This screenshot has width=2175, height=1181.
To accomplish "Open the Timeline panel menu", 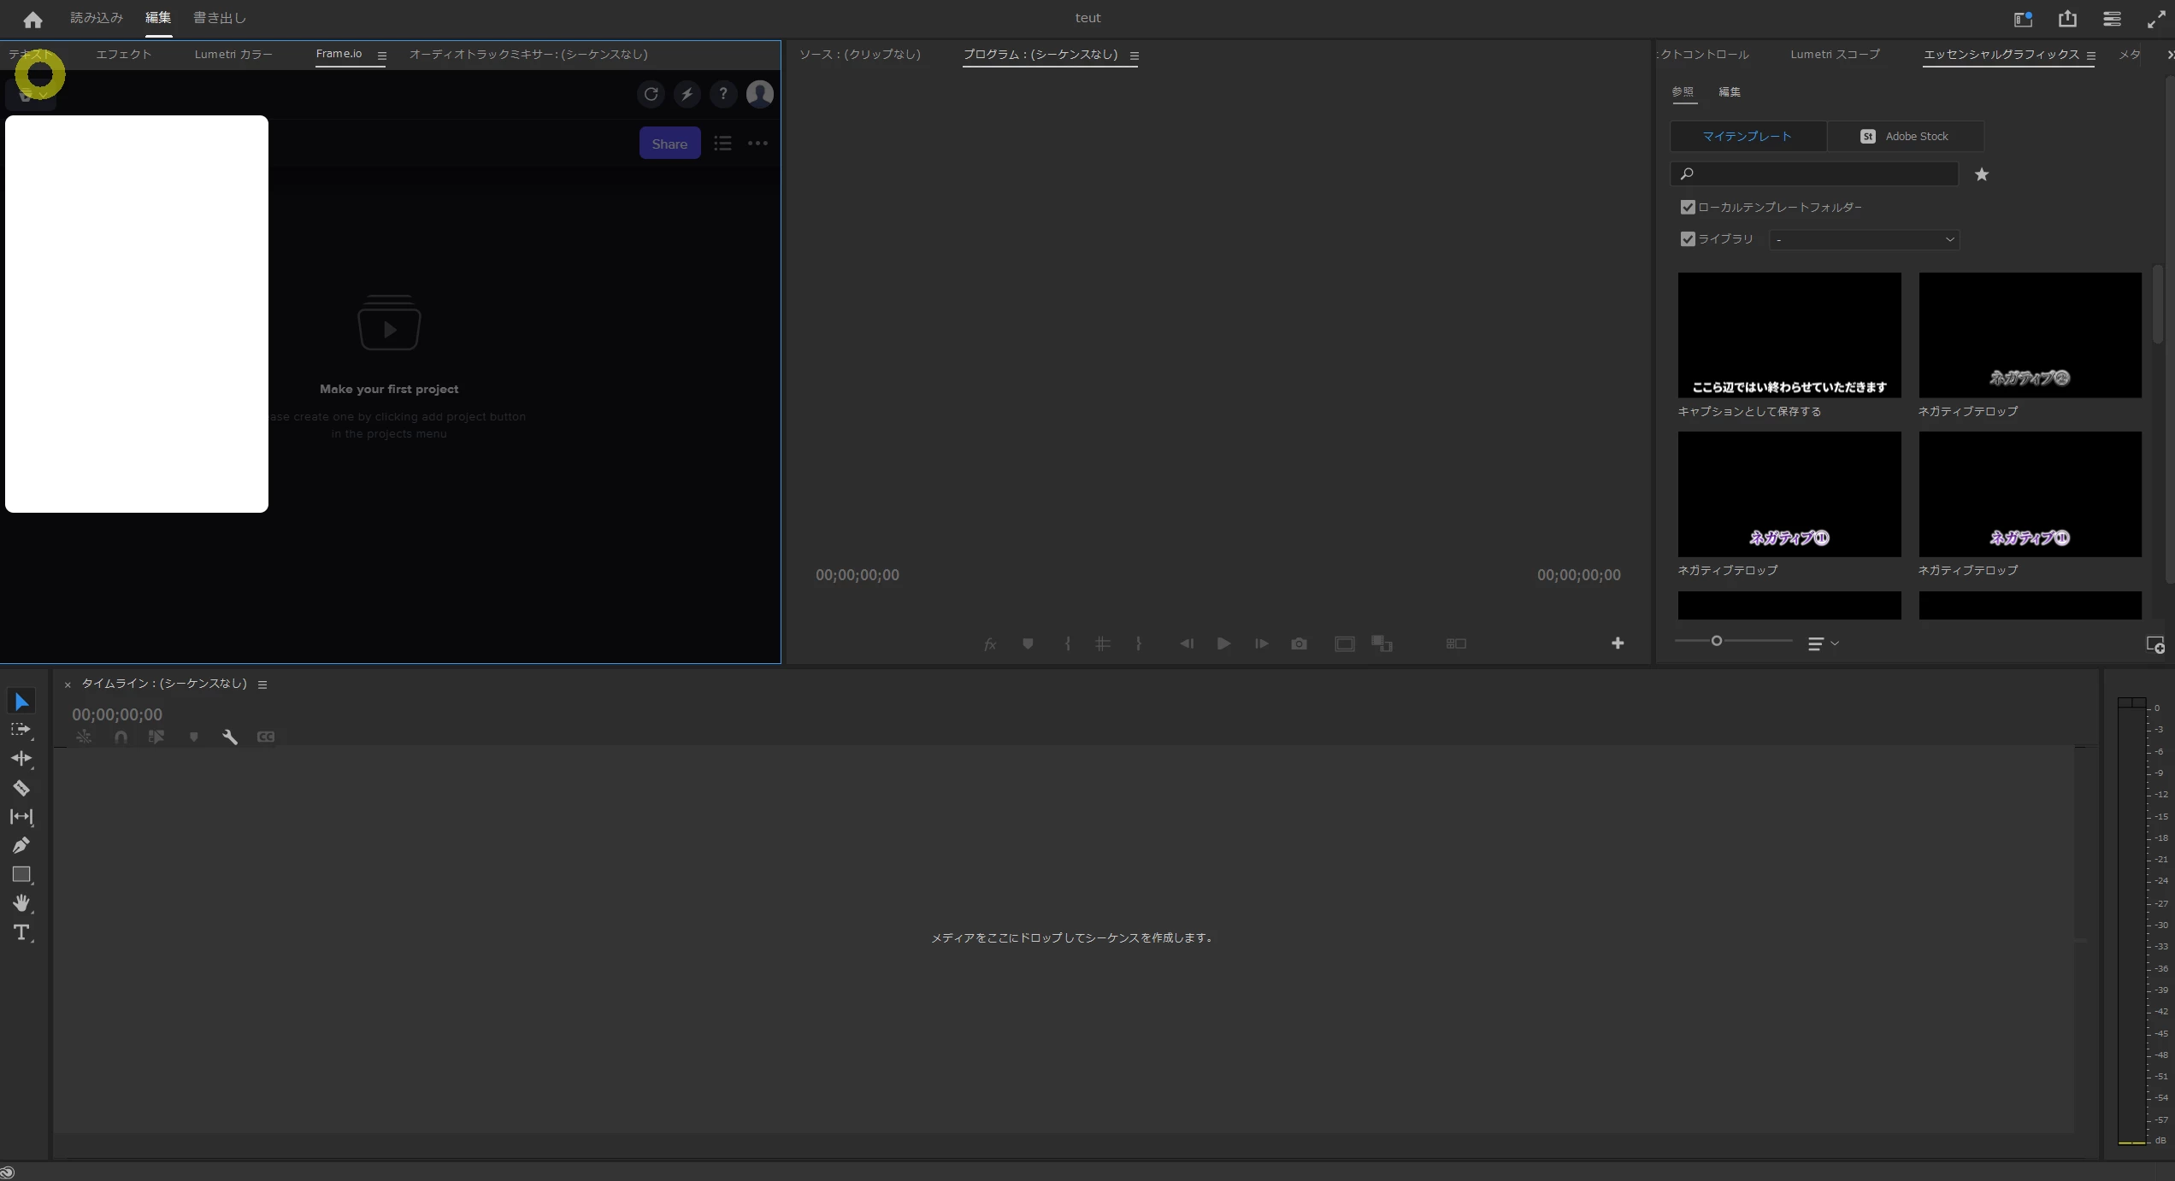I will point(262,685).
